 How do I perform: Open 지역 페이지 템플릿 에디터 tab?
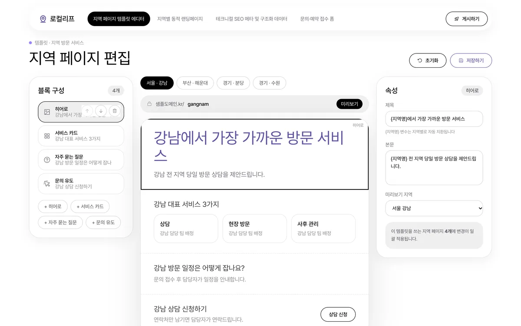119,19
